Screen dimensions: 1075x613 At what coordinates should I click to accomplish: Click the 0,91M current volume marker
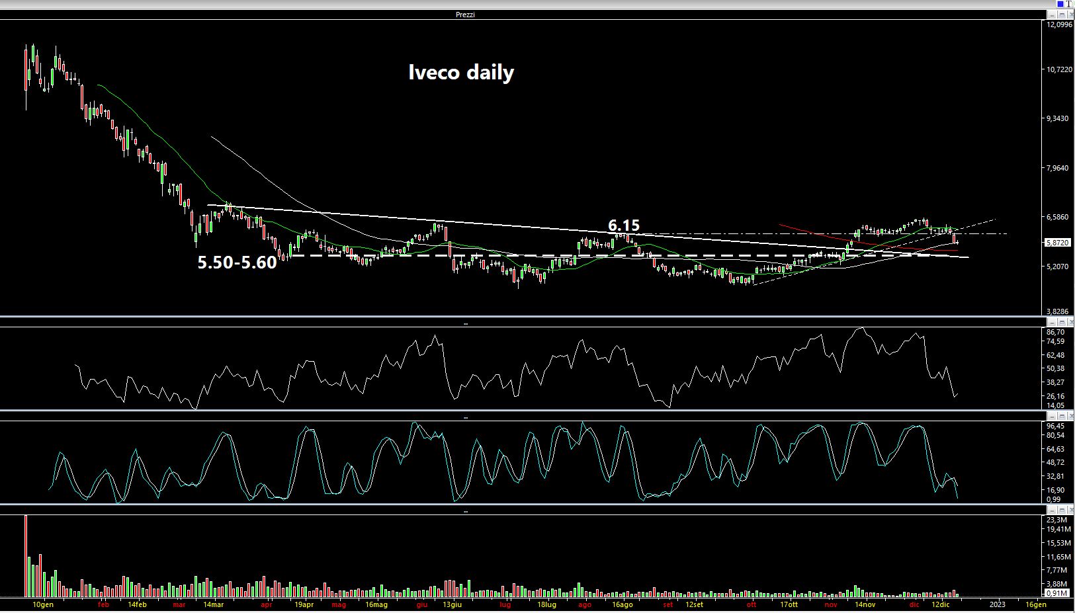tap(1057, 593)
